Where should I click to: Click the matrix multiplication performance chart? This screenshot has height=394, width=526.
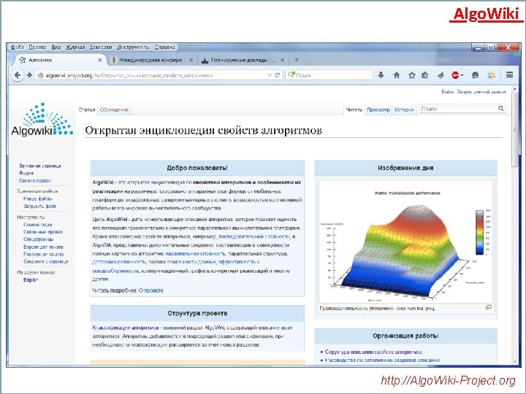[x=406, y=242]
